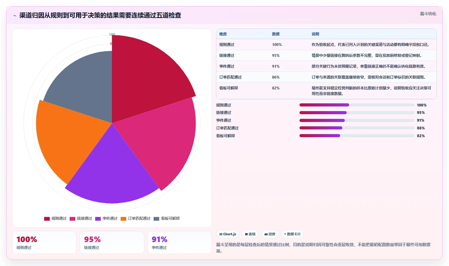Click the 订单匹配通过 progress bar
Image resolution: width=449 pixels, height=266 pixels.
(357, 128)
